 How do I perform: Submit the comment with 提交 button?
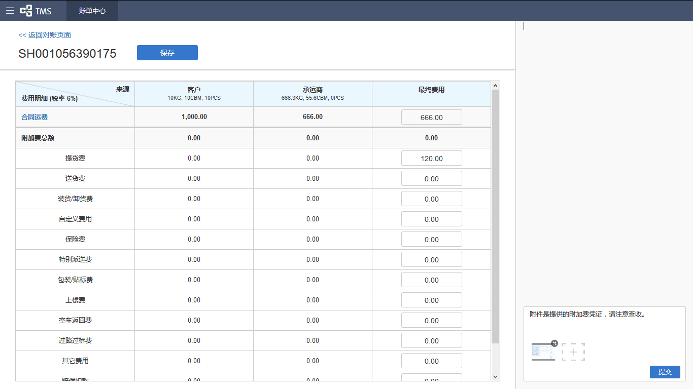pos(665,372)
